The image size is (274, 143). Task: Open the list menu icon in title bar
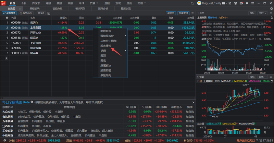pos(253,3)
